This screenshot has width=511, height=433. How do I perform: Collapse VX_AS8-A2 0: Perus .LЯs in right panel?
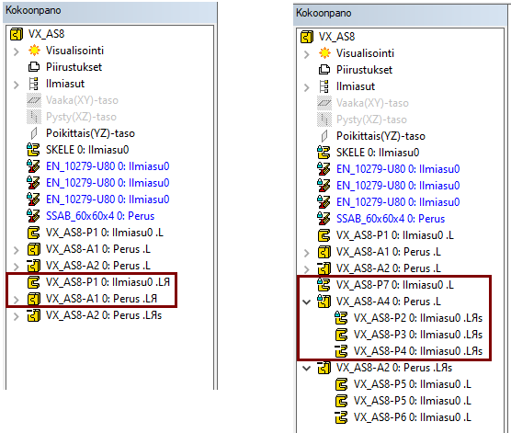[306, 369]
